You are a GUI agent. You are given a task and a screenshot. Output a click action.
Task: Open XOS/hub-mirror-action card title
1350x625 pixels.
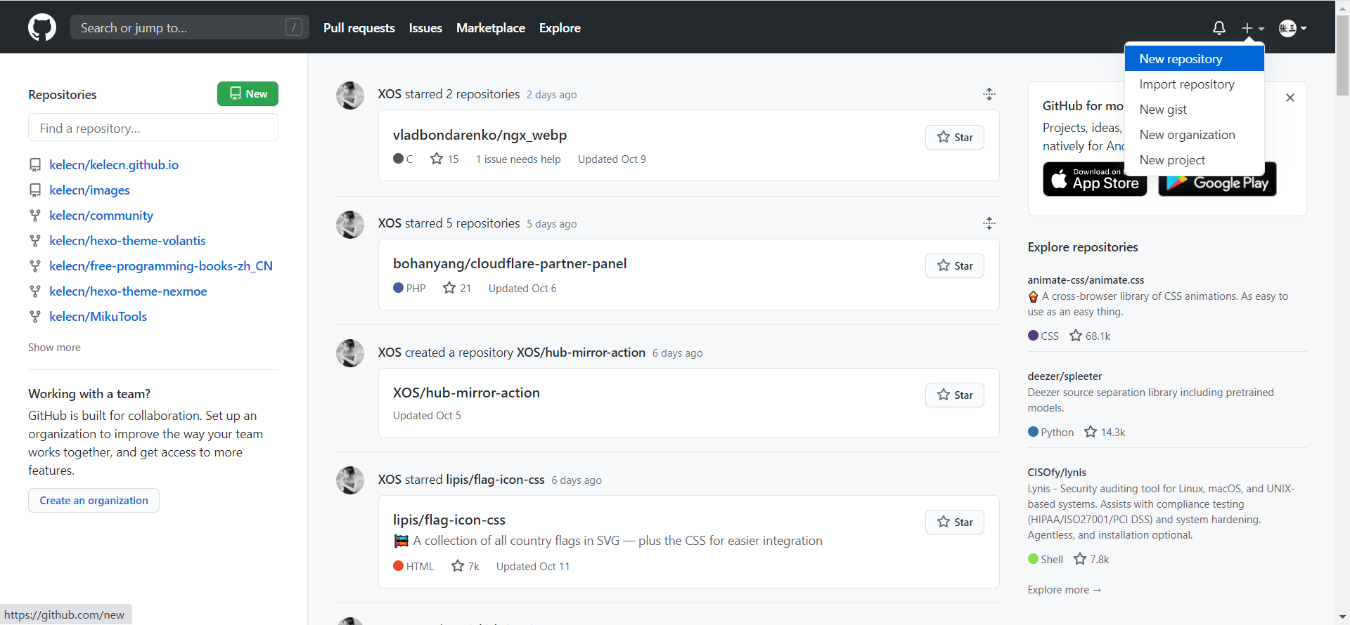tap(466, 393)
